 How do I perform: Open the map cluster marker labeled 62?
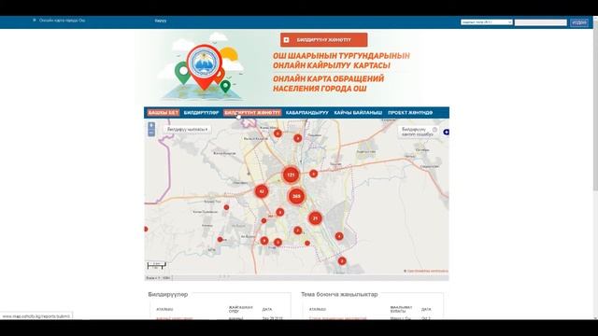tap(262, 191)
